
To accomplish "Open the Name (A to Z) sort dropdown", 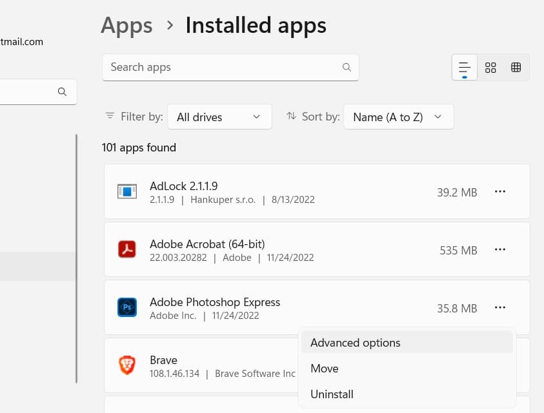I will click(399, 117).
